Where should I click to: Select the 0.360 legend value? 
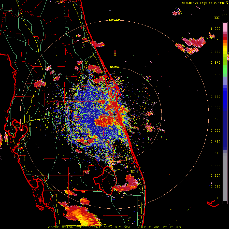tap(216, 164)
